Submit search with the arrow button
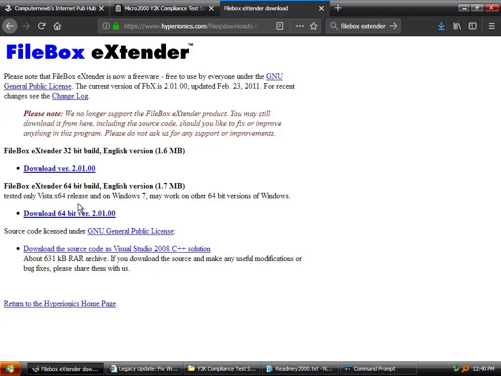This screenshot has height=376, width=501. [x=393, y=26]
